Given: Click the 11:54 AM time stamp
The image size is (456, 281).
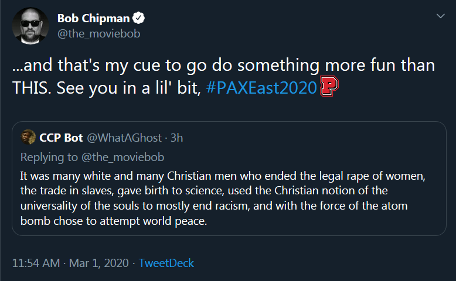Looking at the screenshot, I should (x=36, y=263).
